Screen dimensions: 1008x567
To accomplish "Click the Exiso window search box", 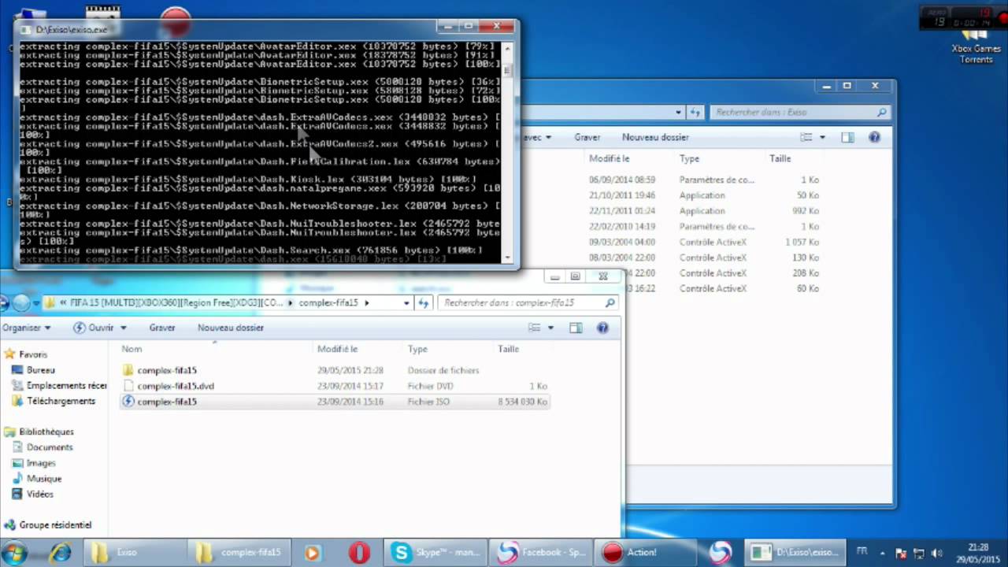I will [x=800, y=113].
